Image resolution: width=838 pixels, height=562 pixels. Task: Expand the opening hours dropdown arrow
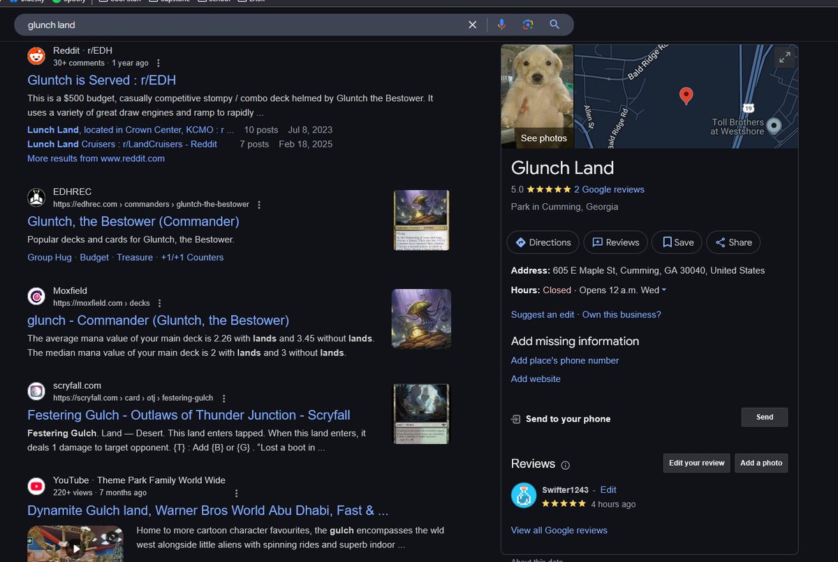pos(663,290)
